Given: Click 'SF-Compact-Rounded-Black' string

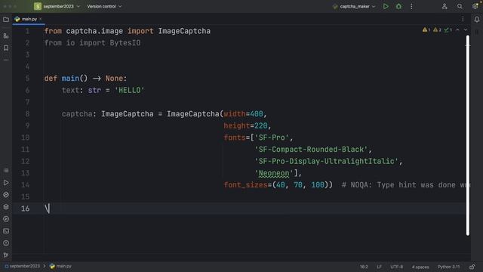Looking at the screenshot, I should click(311, 150).
